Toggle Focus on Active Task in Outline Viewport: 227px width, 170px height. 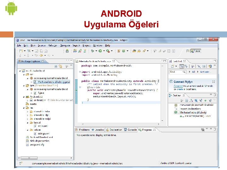coord(182,100)
